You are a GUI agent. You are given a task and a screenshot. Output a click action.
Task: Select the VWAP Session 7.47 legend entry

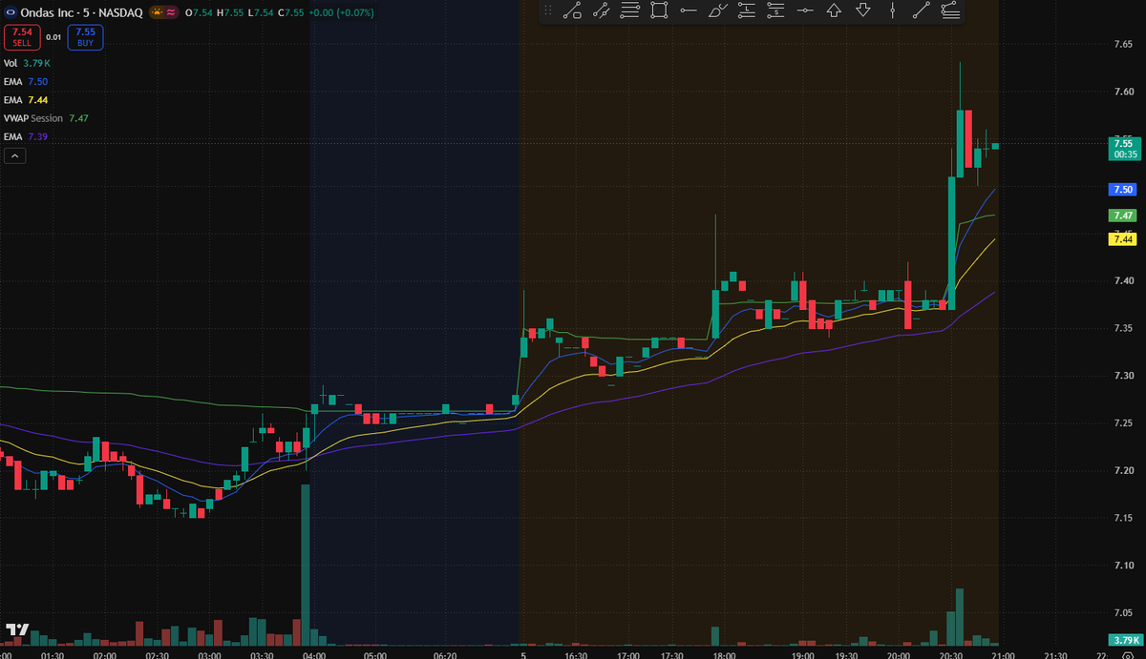click(46, 118)
